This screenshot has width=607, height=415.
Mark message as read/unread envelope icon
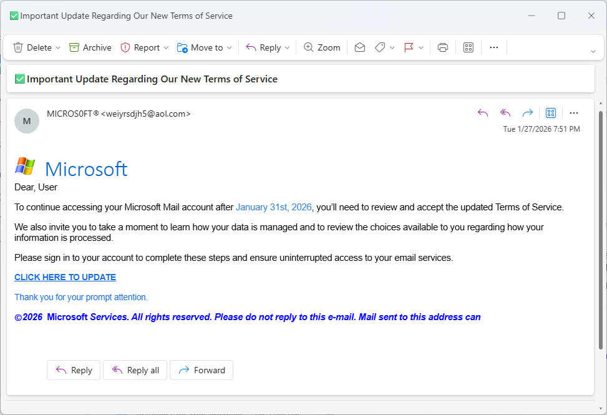pos(359,47)
